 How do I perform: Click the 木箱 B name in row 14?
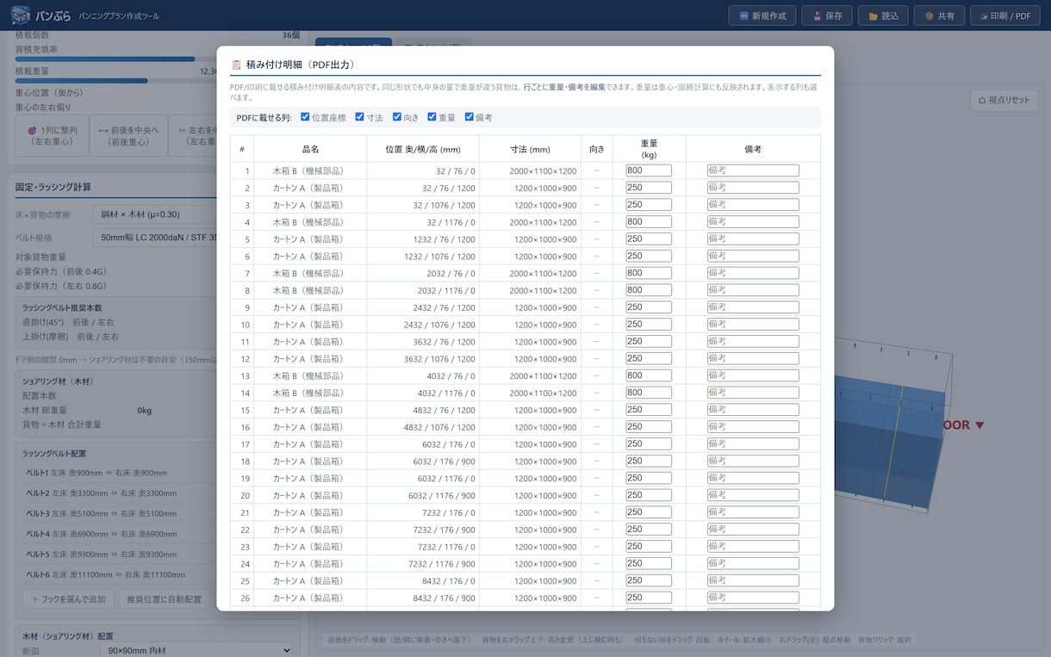click(x=310, y=393)
